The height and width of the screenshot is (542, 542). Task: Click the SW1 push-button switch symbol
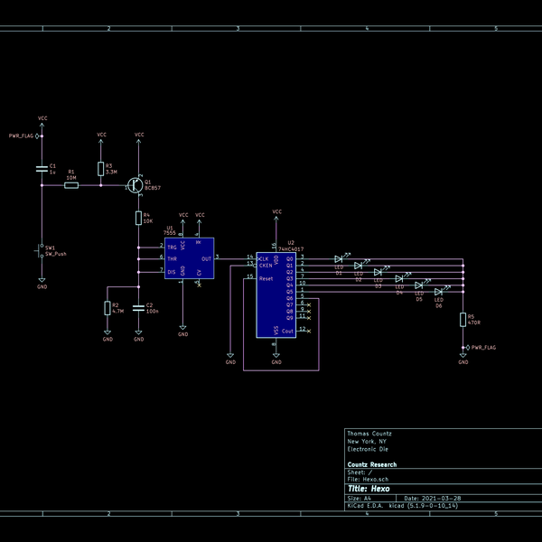point(40,251)
